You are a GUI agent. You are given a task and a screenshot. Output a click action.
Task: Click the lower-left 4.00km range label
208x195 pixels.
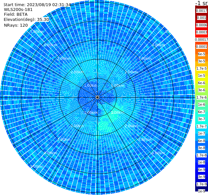(50, 153)
